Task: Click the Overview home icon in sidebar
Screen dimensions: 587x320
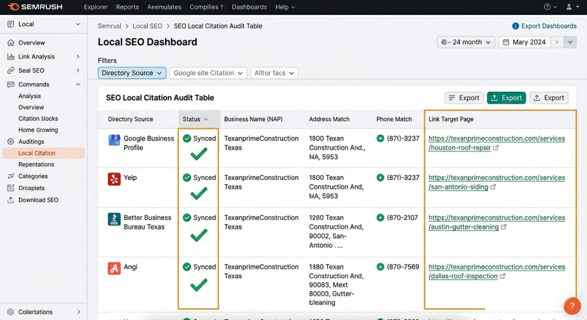Action: click(x=11, y=43)
